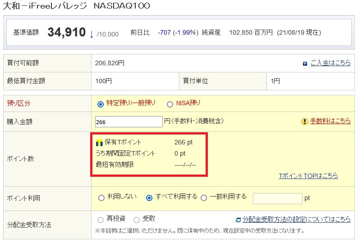Click 買付単位 value 1円
358x242 pixels.
point(275,81)
